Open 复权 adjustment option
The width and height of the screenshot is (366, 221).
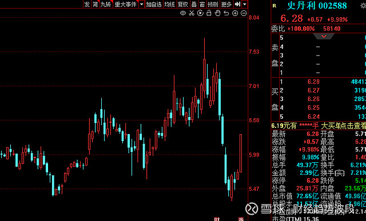point(183,4)
